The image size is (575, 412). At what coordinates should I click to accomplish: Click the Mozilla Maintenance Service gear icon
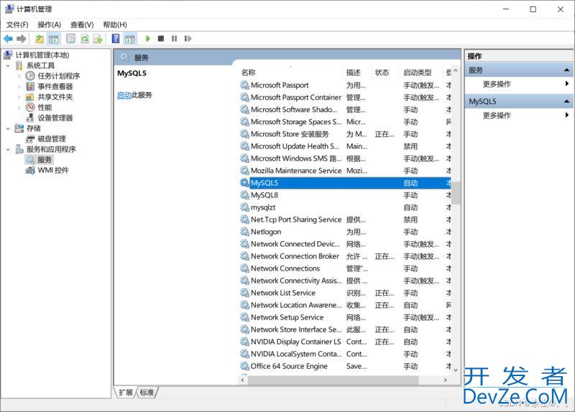point(244,171)
